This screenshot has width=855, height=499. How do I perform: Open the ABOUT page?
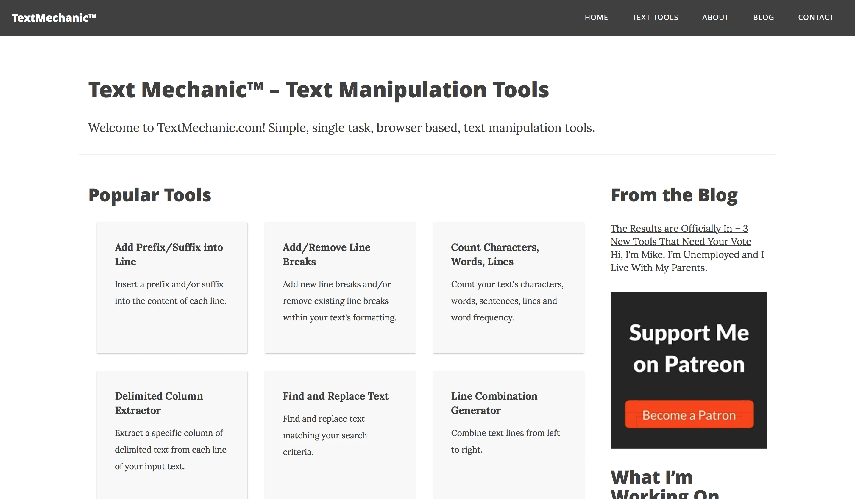tap(716, 17)
